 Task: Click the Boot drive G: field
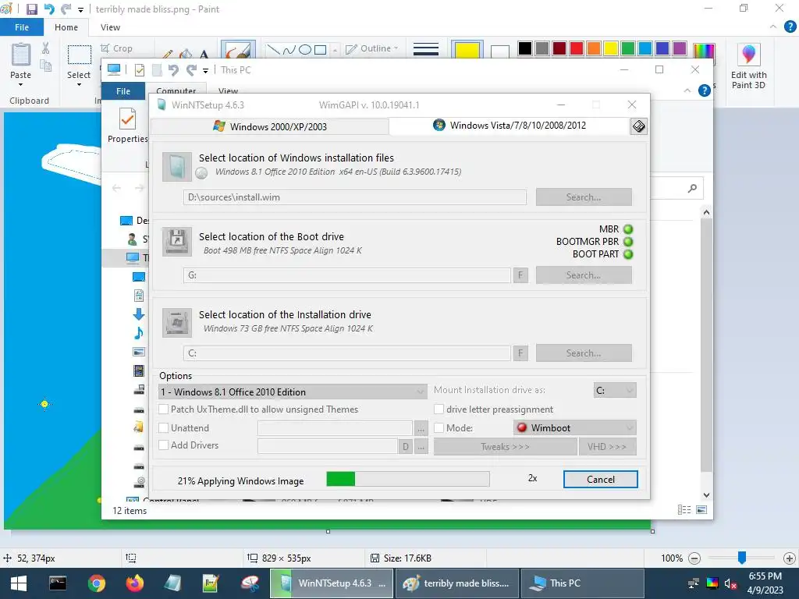pos(347,275)
